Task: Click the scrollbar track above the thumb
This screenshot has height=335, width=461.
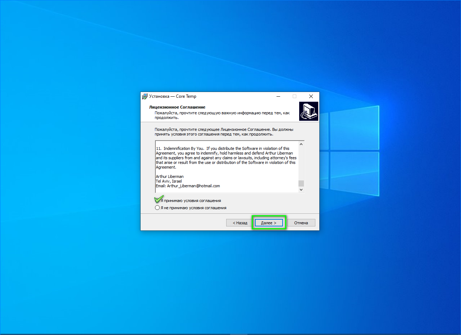Action: point(301,162)
